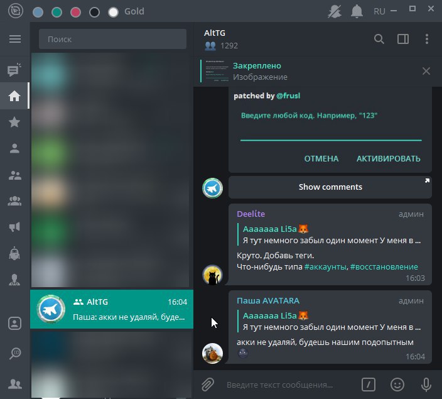
Task: Toggle the crossed-out bell mute icon
Action: tap(335, 11)
